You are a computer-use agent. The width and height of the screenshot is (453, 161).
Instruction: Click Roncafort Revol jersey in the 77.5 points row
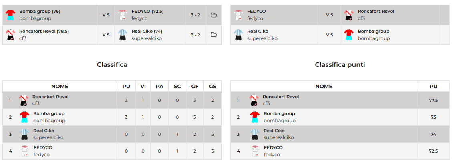point(254,100)
